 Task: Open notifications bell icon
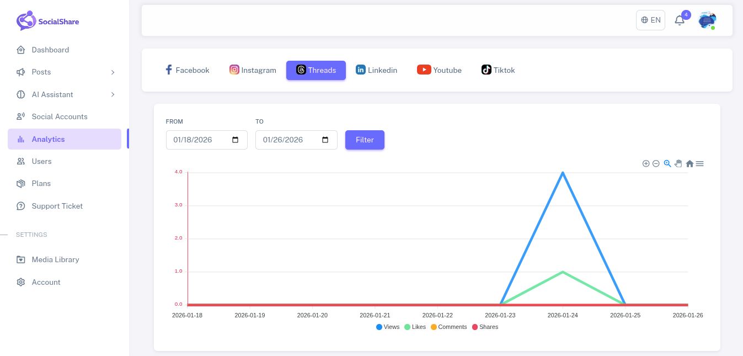pyautogui.click(x=680, y=20)
